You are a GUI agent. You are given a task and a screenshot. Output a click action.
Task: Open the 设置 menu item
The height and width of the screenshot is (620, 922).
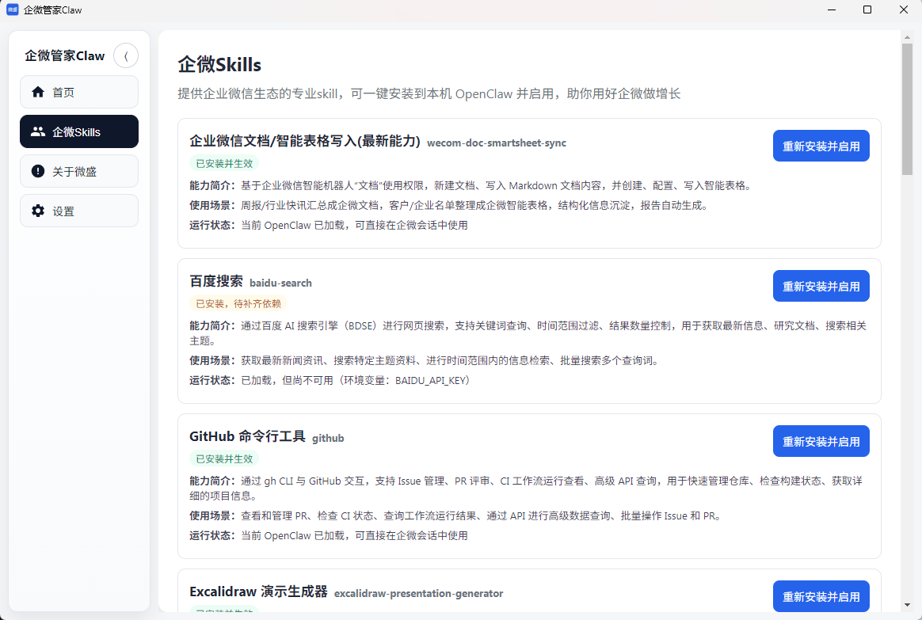[x=79, y=211]
